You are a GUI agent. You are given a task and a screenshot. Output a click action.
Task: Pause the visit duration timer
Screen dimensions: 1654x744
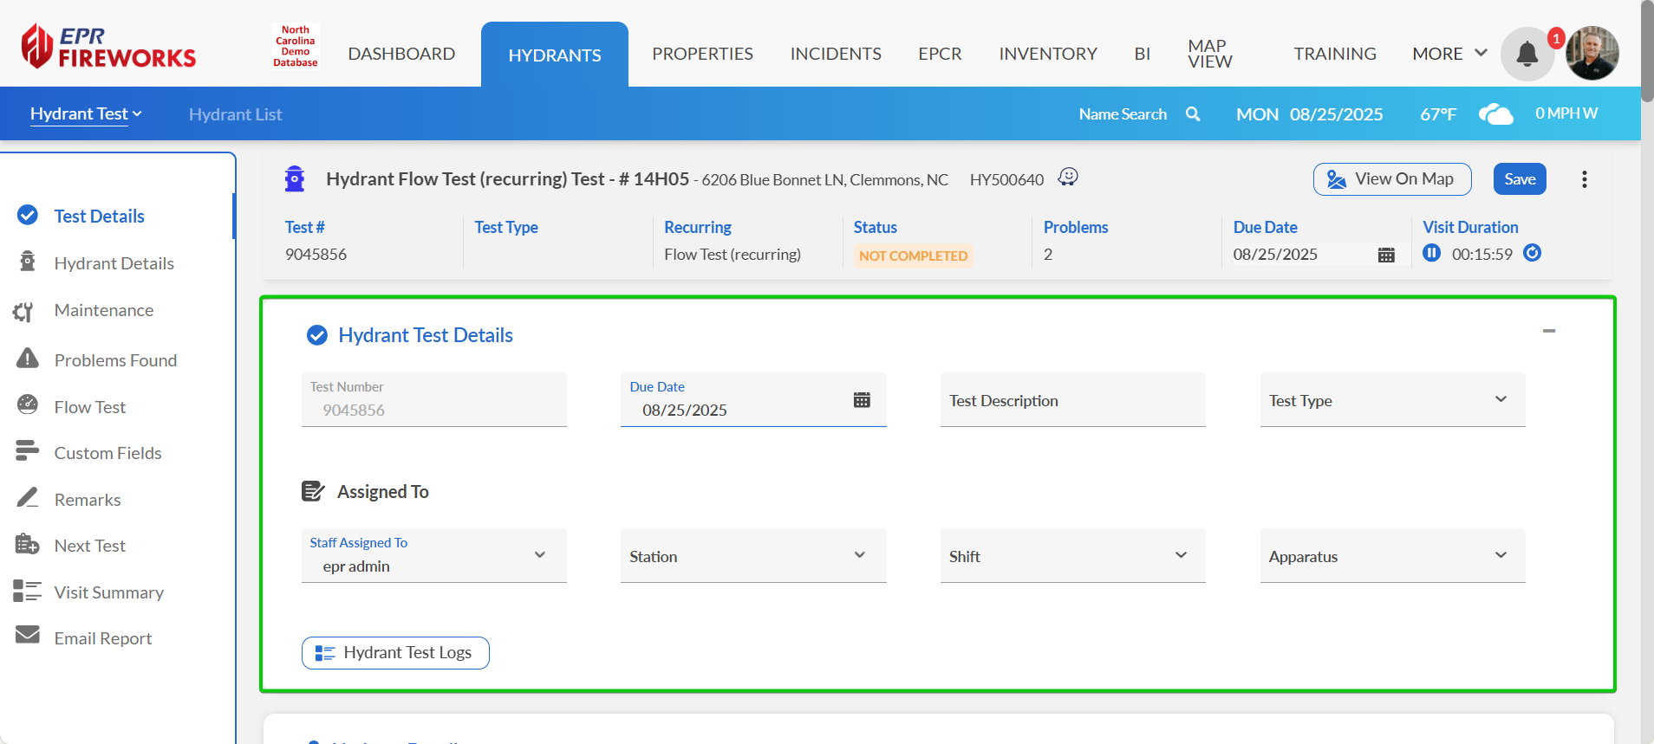[1431, 253]
